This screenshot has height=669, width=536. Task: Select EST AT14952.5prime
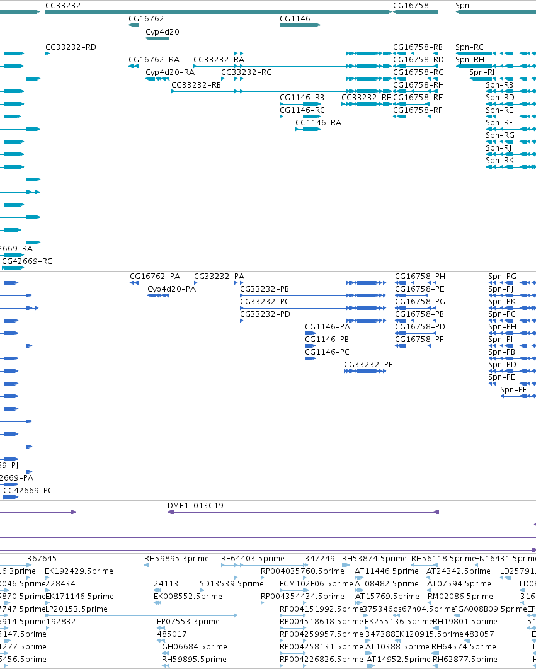pos(399,659)
